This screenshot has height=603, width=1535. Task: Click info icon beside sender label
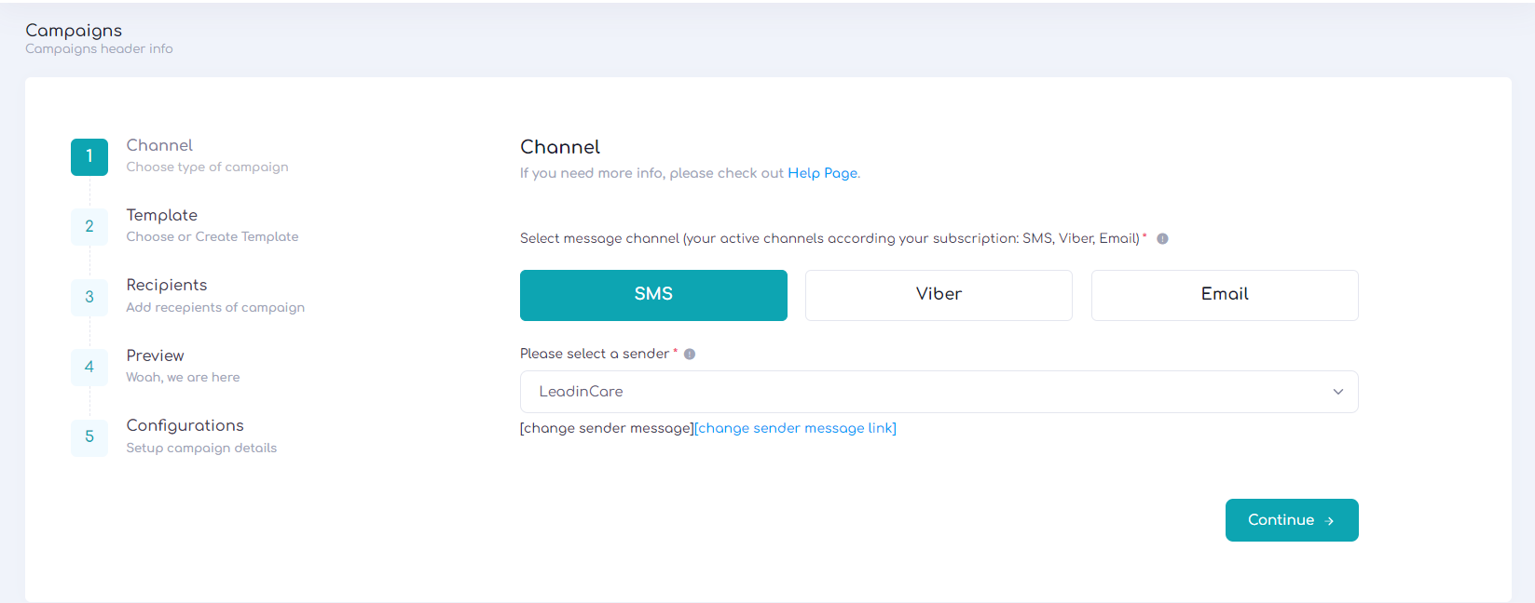pyautogui.click(x=690, y=355)
